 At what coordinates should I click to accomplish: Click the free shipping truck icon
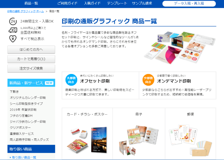click(x=12, y=30)
